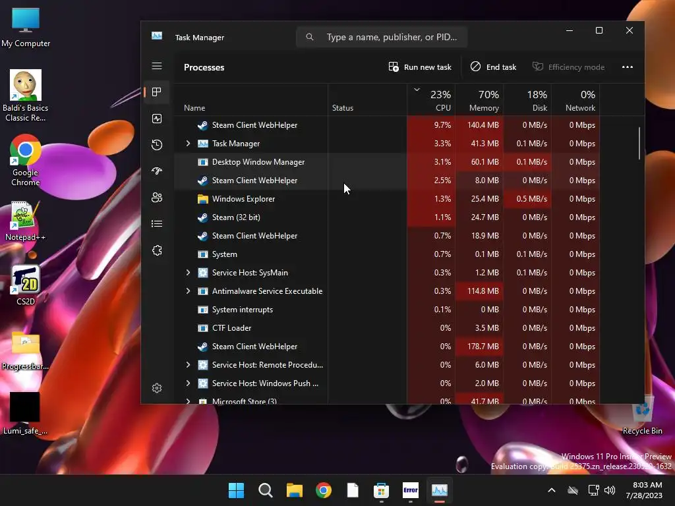
Task: Open Microsoft Store from taskbar
Action: 382,490
